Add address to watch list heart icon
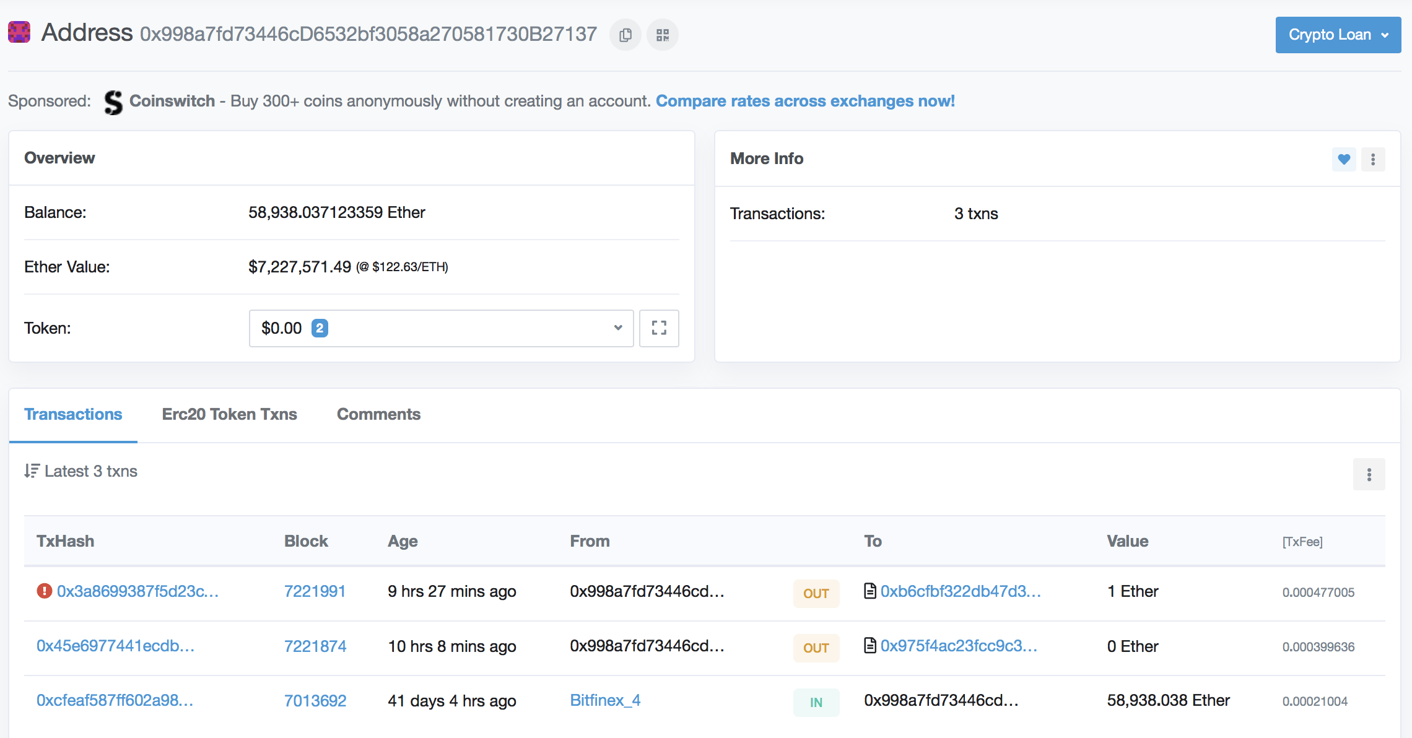Screen dimensions: 1412x738 click(1344, 159)
